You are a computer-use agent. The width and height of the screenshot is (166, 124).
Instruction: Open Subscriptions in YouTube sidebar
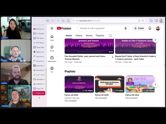(52, 59)
